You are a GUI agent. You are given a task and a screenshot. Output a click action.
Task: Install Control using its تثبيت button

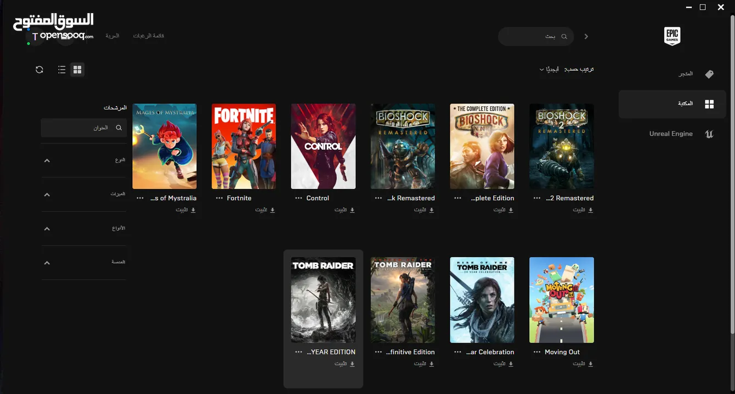(345, 210)
